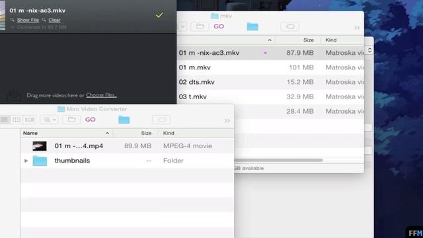Click the Choose Files link
Screen dimensions: 423x238
(101, 95)
